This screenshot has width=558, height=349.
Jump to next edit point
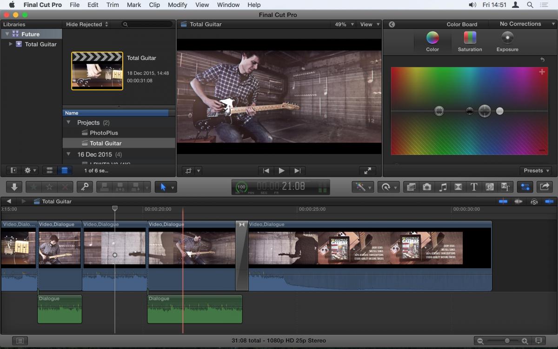click(298, 171)
